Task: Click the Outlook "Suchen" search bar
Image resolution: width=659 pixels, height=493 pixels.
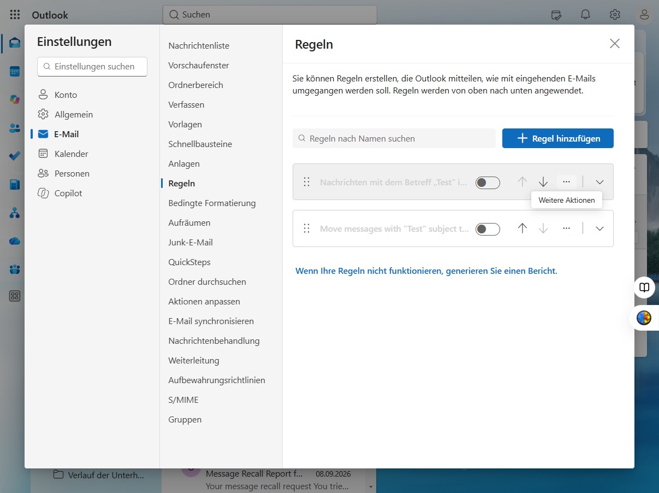Action: pos(270,15)
